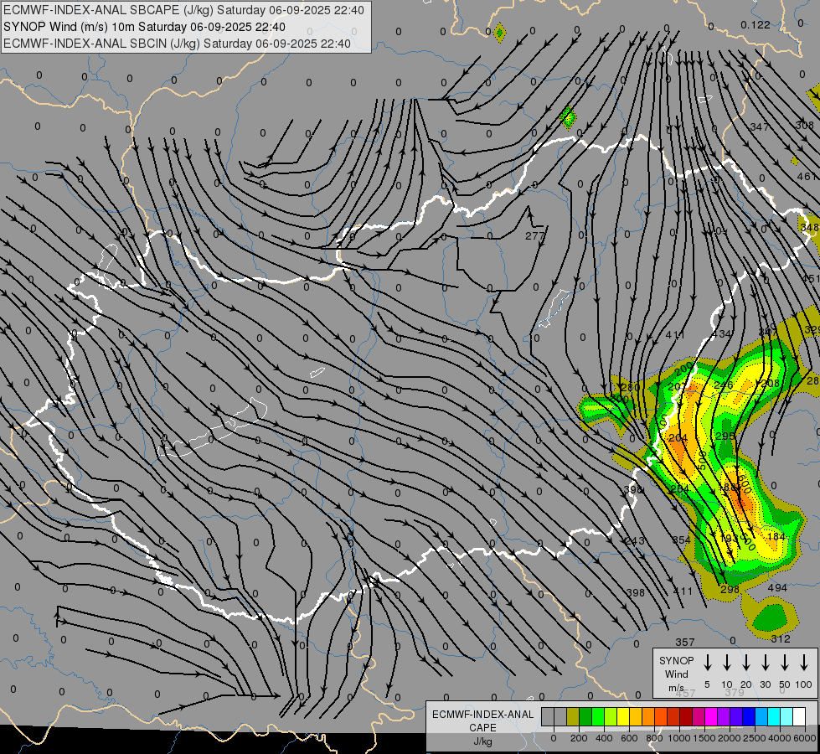Select the bright magenta CAPE legend swatch

(711, 717)
